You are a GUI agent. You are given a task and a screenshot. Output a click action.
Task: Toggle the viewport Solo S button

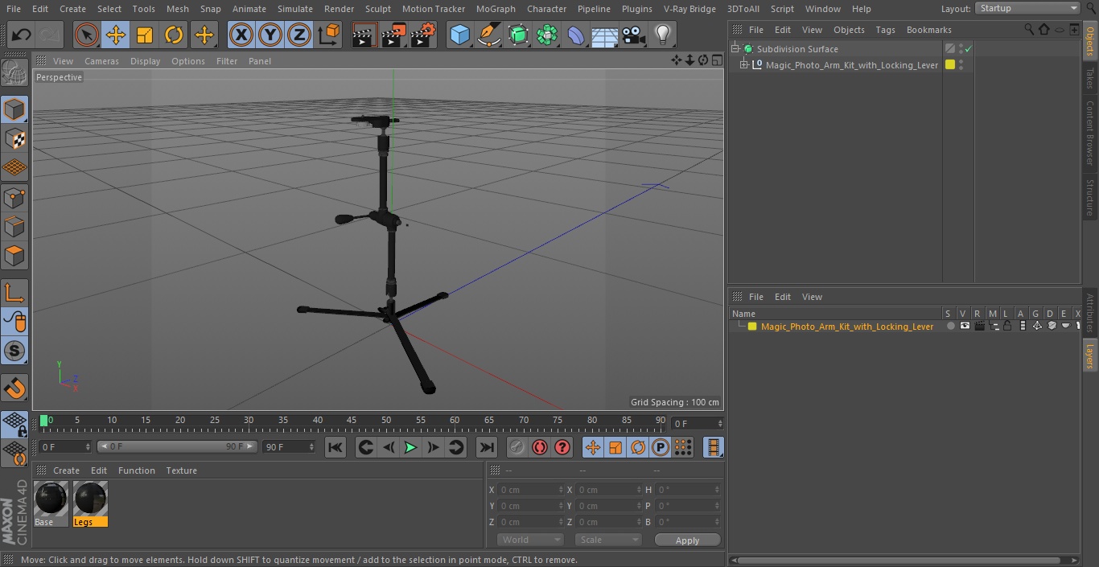pos(14,351)
